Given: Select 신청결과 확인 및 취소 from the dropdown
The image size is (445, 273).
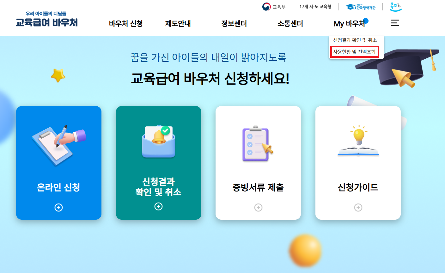Looking at the screenshot, I should click(x=355, y=40).
